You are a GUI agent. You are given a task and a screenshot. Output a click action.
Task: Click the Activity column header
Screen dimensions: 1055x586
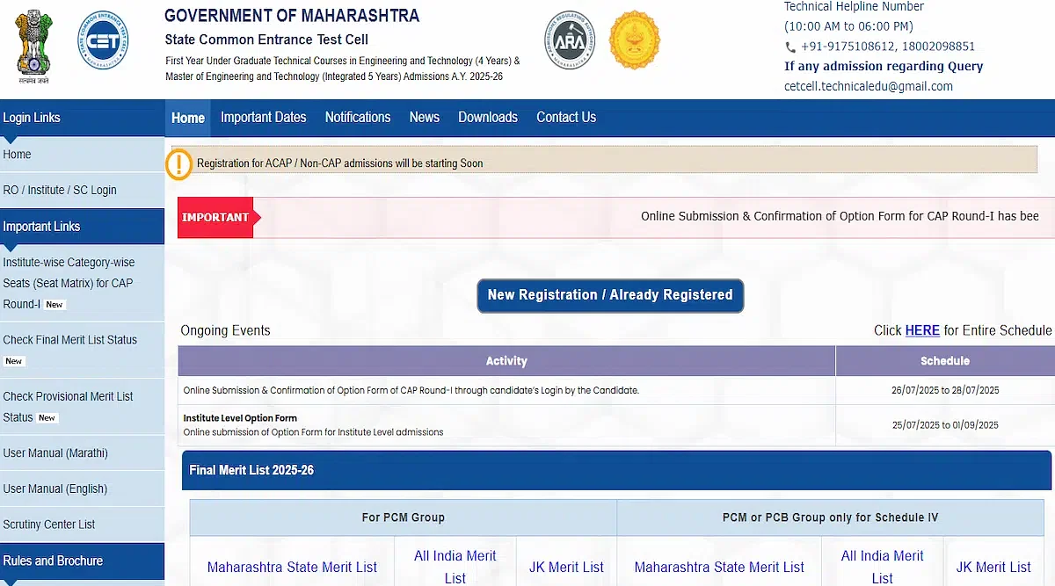point(506,361)
